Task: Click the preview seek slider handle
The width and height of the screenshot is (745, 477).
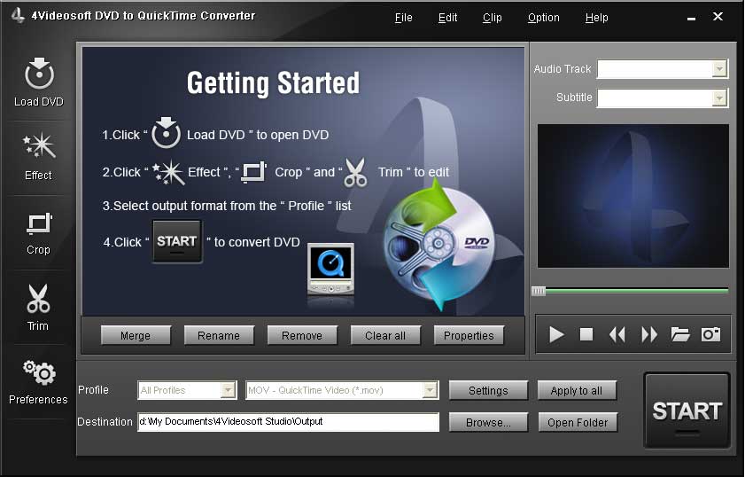Action: 538,291
